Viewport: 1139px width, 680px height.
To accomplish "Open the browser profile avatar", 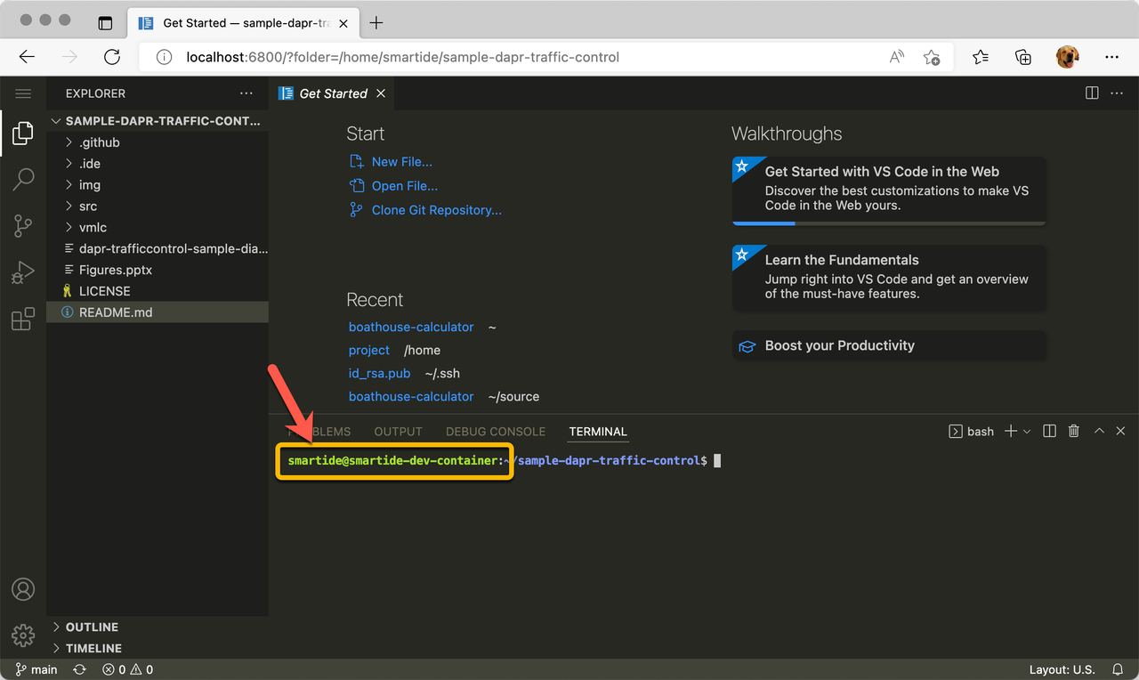I will point(1067,57).
